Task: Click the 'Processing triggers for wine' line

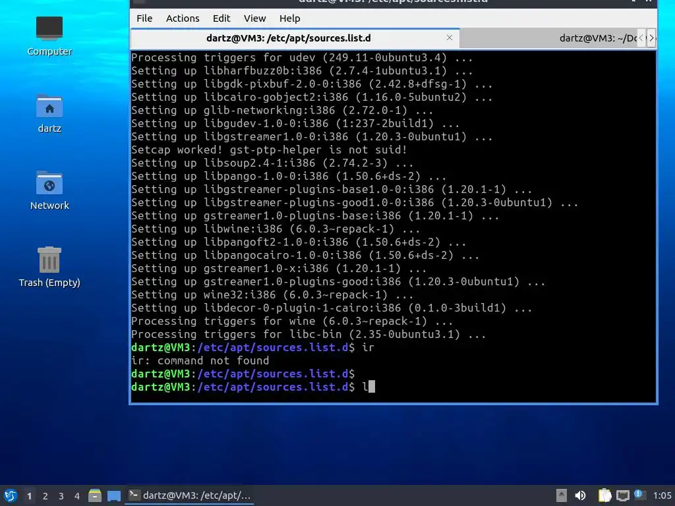Action: point(292,321)
